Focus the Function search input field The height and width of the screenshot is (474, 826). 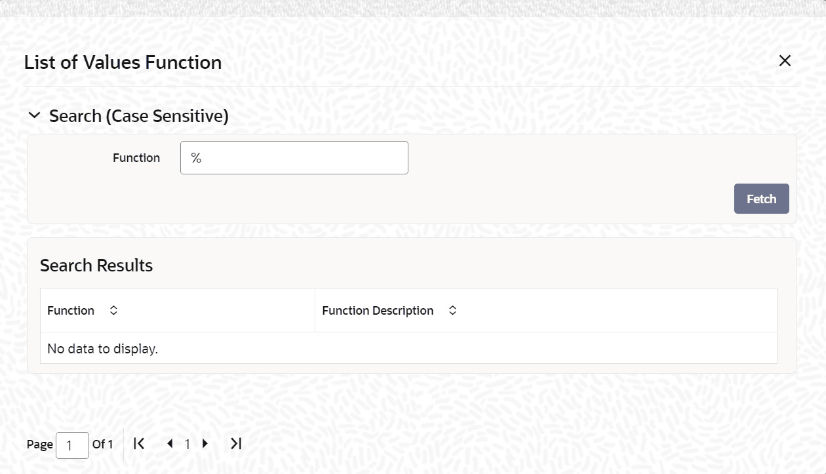294,157
